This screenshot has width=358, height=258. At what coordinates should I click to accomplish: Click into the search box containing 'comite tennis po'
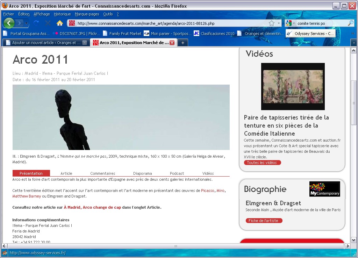(x=322, y=23)
